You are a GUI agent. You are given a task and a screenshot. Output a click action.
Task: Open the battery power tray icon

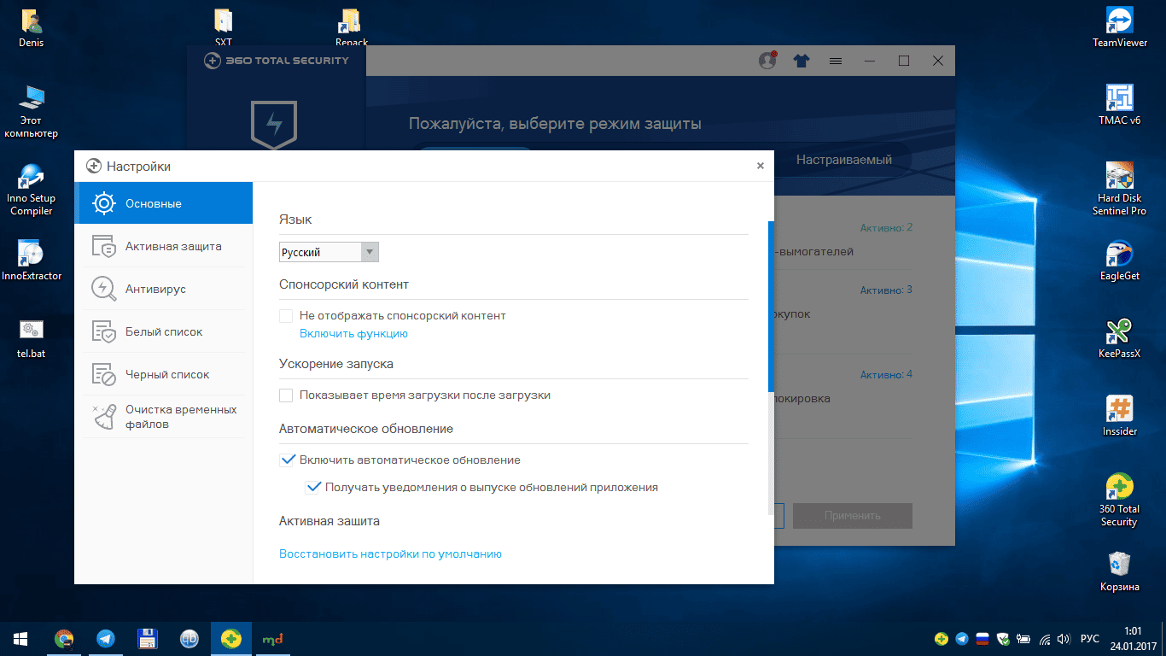[1023, 639]
